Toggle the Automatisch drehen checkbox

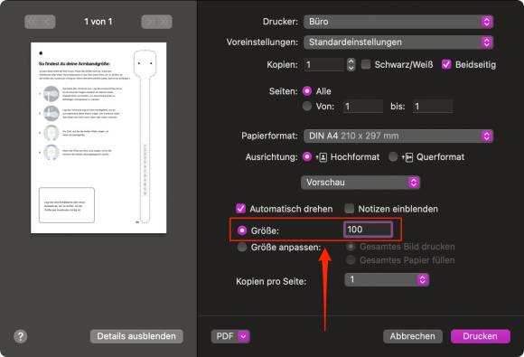coord(240,209)
